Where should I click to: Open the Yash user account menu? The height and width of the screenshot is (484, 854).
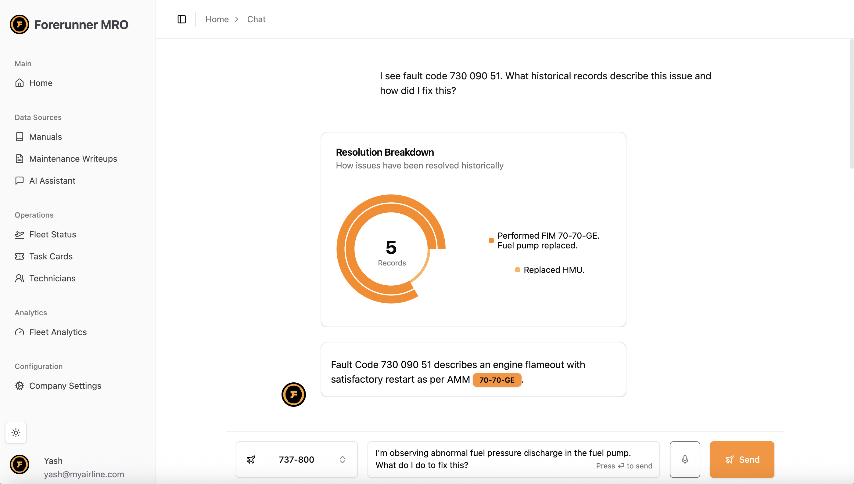tap(66, 467)
